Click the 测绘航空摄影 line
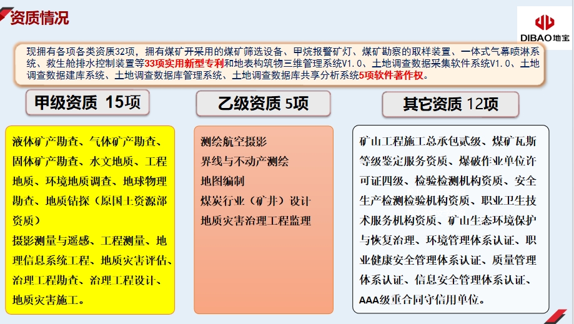 click(x=234, y=142)
